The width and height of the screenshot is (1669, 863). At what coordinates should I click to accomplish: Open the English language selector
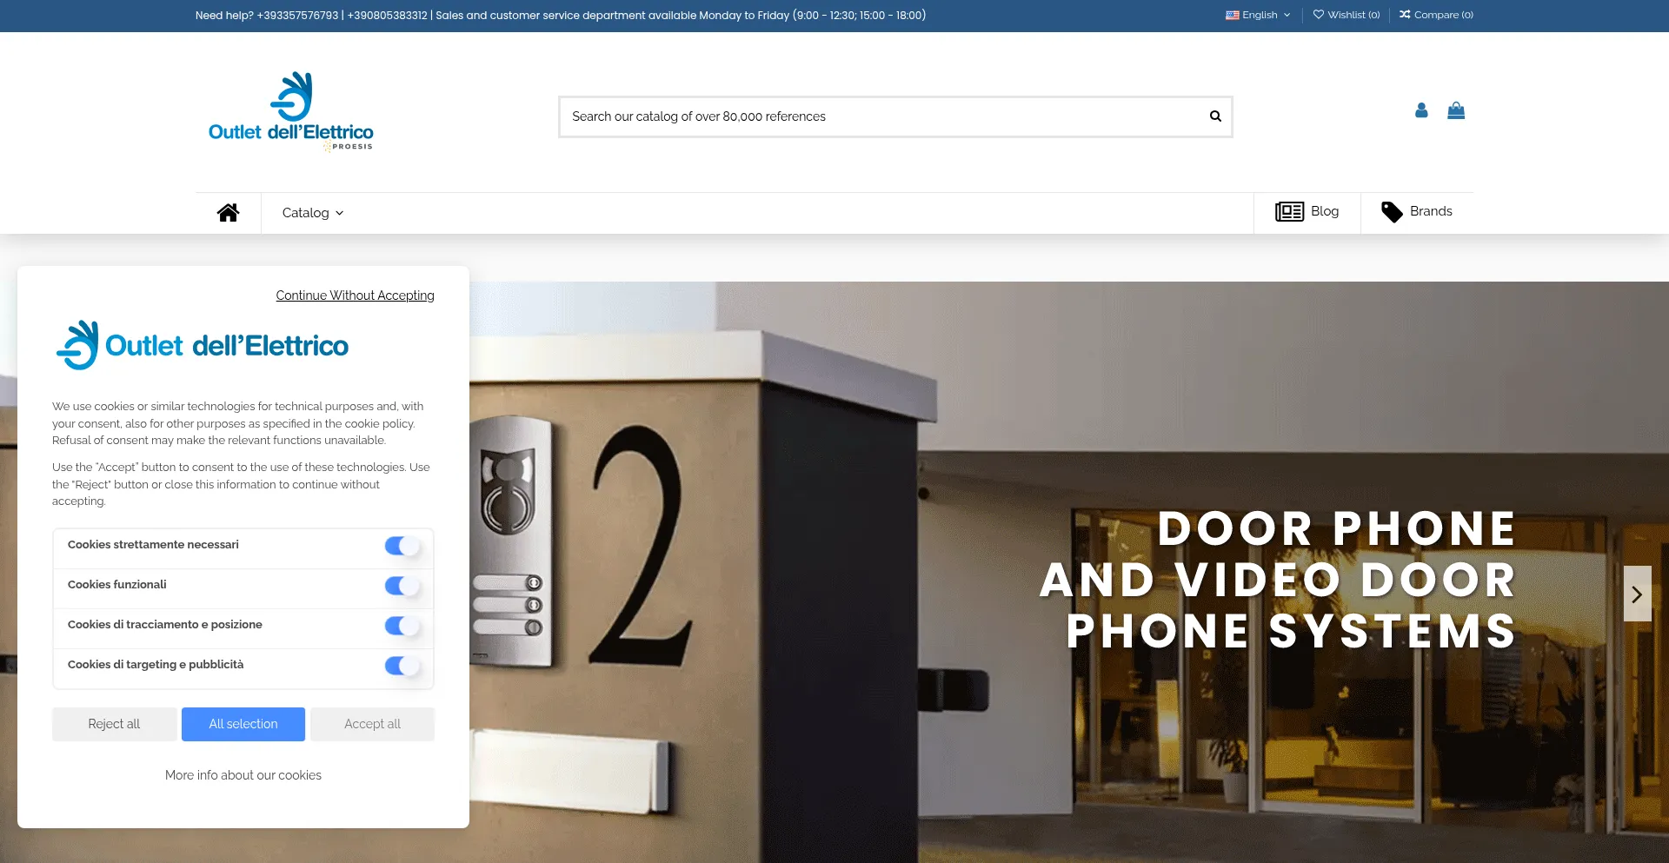point(1258,15)
